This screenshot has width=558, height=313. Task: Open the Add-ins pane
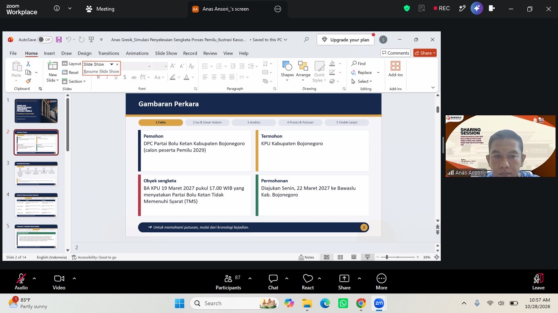(395, 69)
